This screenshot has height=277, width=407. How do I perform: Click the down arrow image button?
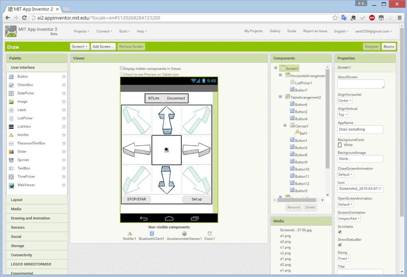pos(167,180)
